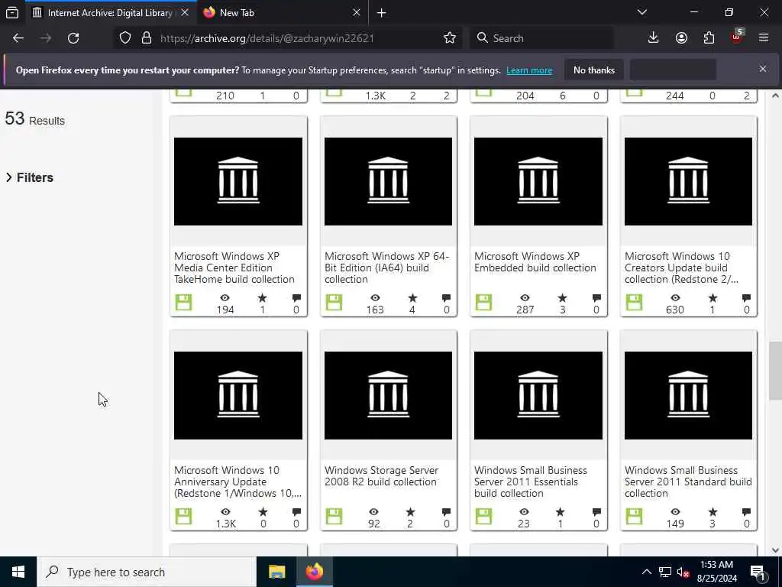
Task: Close the Internet Archive tab
Action: [185, 12]
